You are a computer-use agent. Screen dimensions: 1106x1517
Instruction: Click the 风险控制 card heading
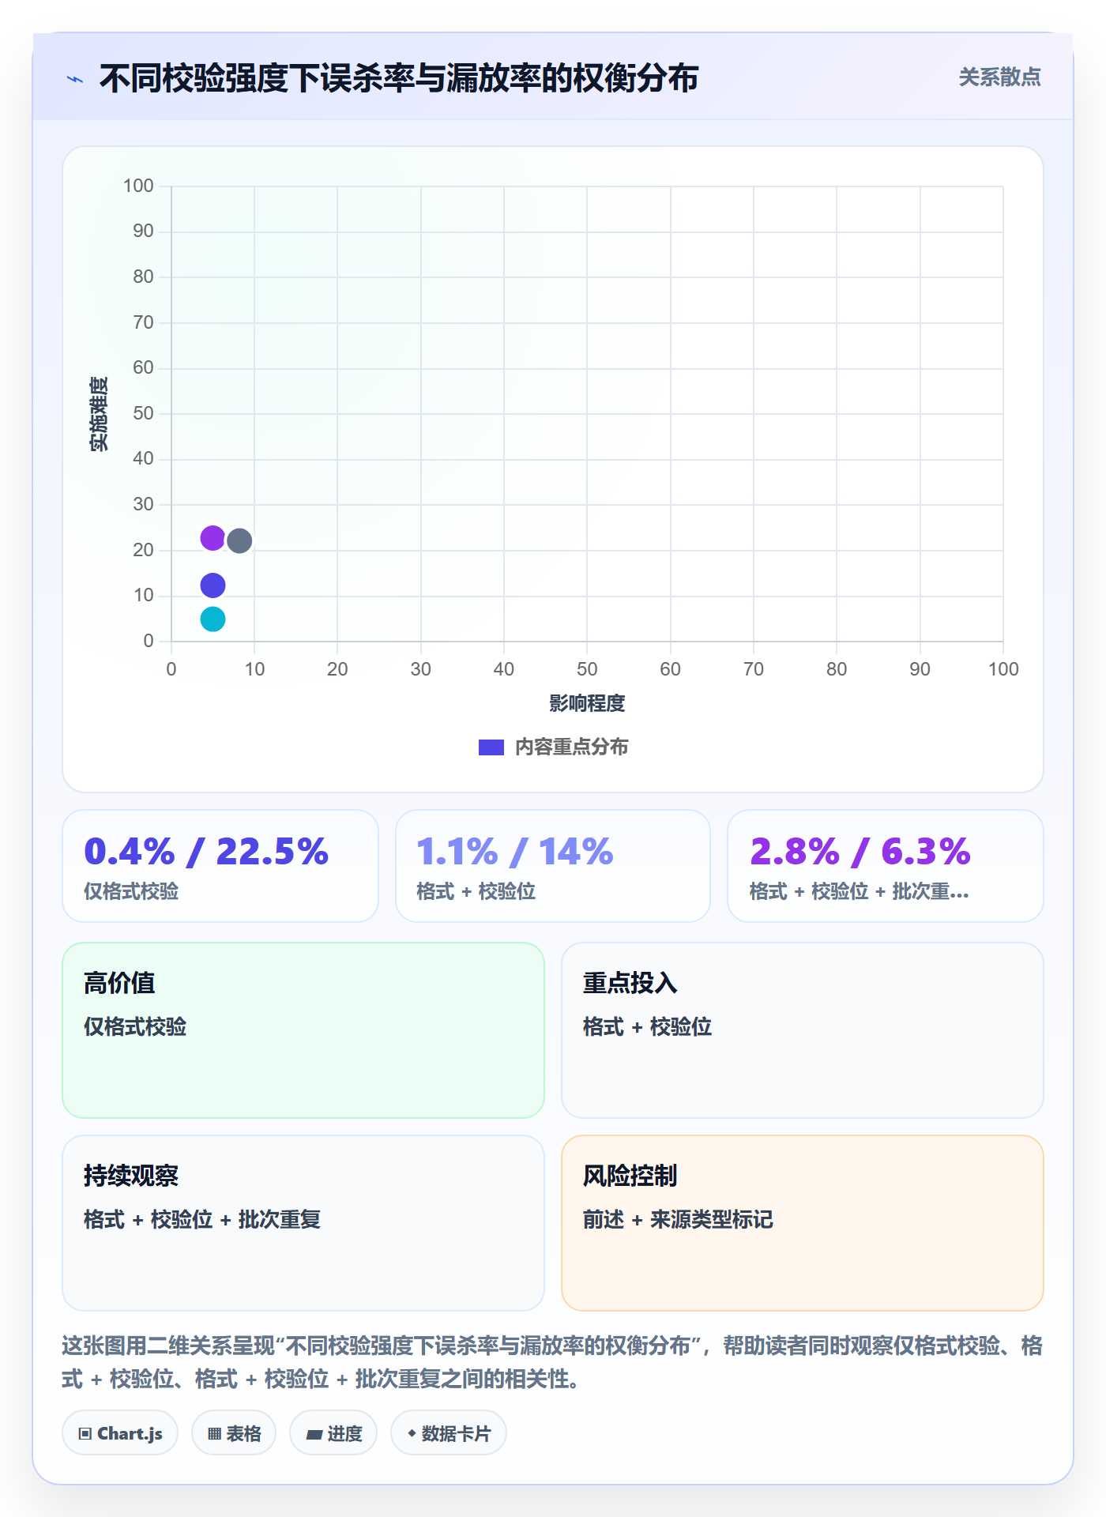coord(630,1176)
